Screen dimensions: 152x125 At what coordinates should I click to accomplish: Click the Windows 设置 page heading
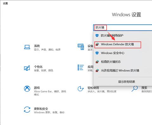click(x=126, y=15)
